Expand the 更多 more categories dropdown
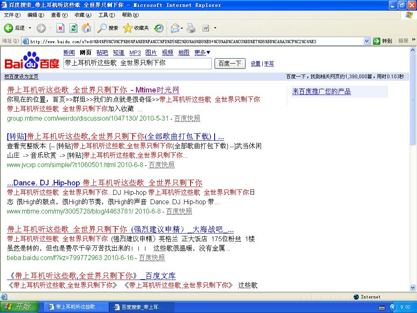Image resolution: width=417 pixels, height=313 pixels. click(x=202, y=53)
